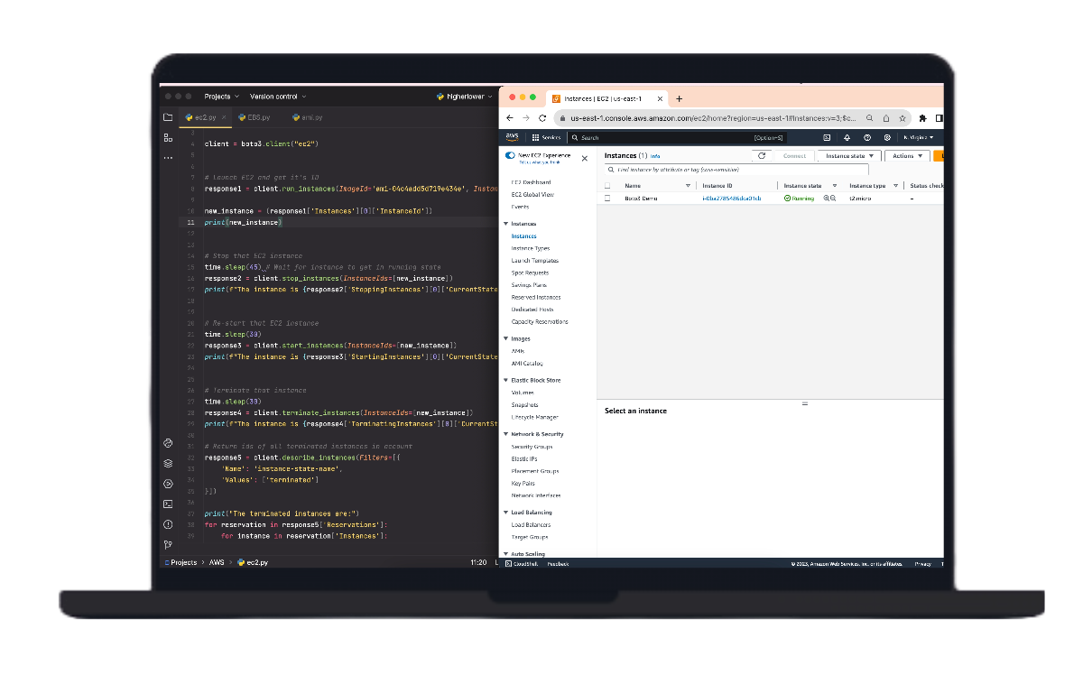This screenshot has height=675, width=1083.
Task: Refresh the EC2 instances list
Action: (762, 156)
